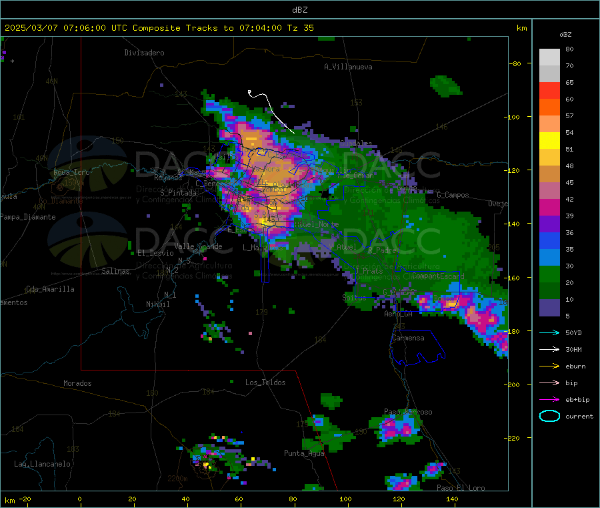The width and height of the screenshot is (600, 508).
Task: Pick the light gray 80–70 dBZ swatch
Action: click(x=549, y=57)
